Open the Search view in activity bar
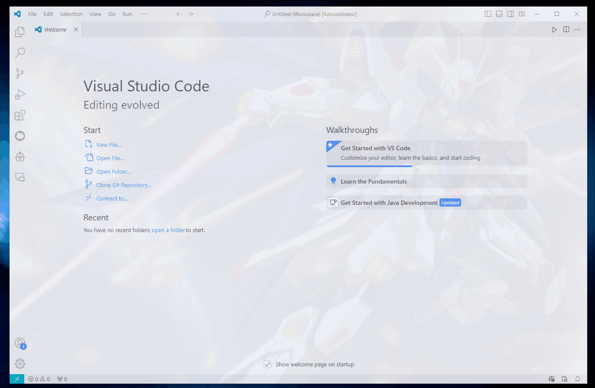595x388 pixels. click(20, 53)
